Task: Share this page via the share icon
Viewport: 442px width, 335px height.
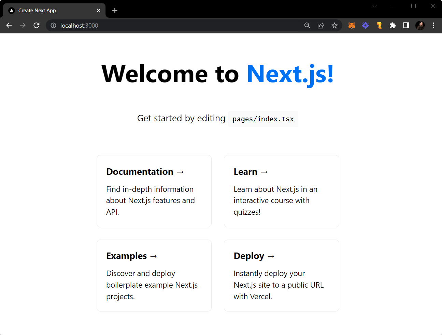Action: (x=321, y=26)
